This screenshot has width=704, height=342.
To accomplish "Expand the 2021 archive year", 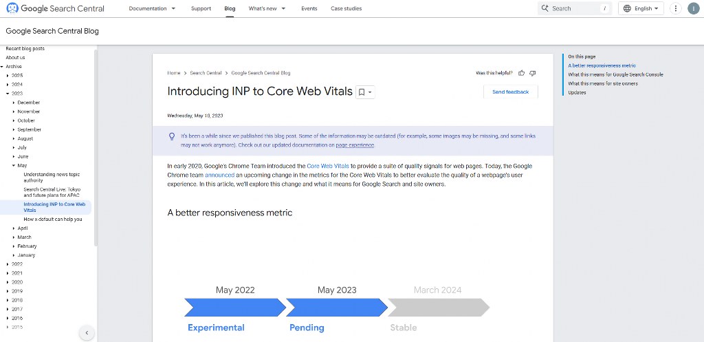I will tap(8, 273).
